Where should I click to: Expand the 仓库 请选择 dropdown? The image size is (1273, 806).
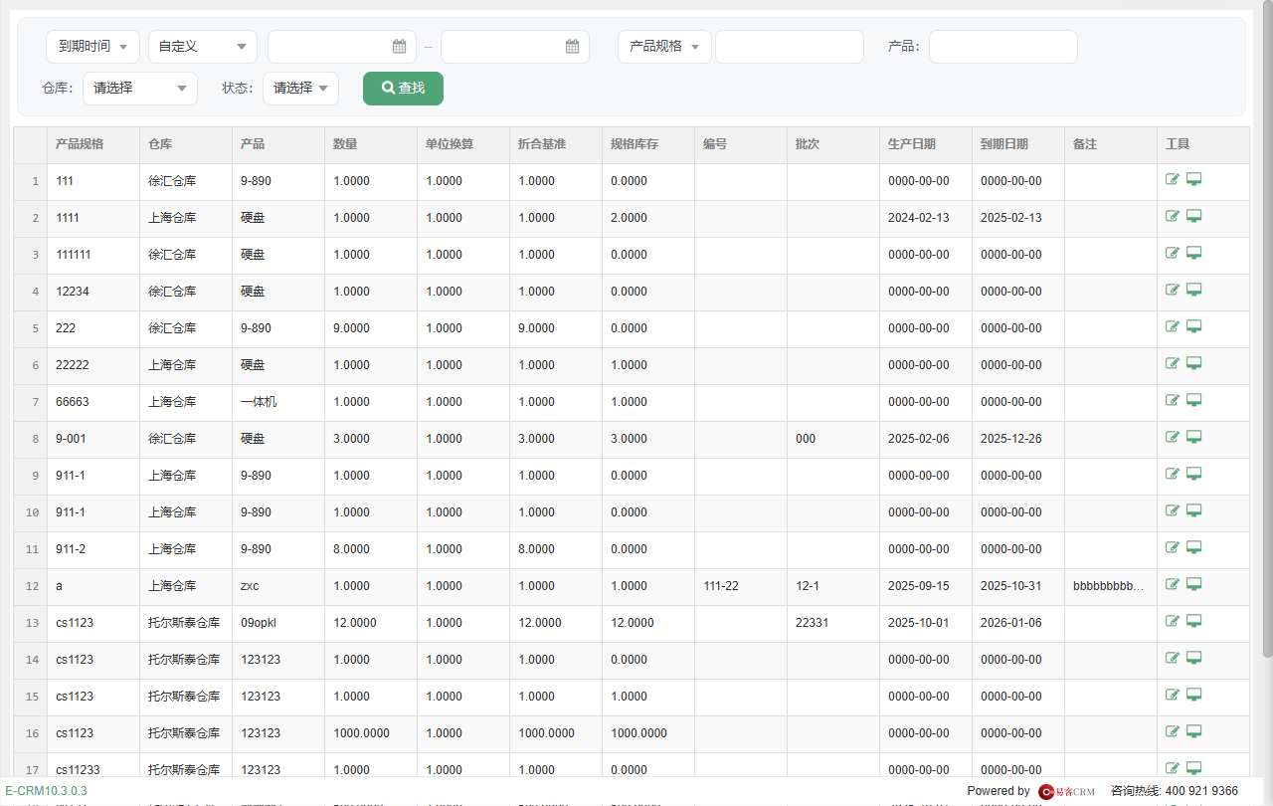(140, 88)
